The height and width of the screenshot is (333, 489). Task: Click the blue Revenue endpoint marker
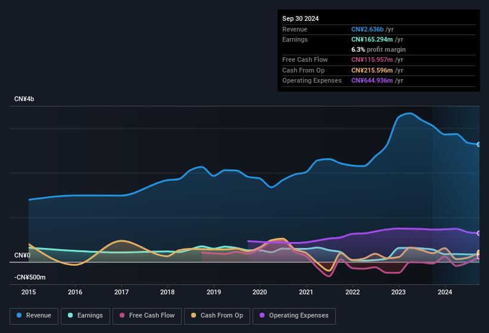tap(479, 144)
